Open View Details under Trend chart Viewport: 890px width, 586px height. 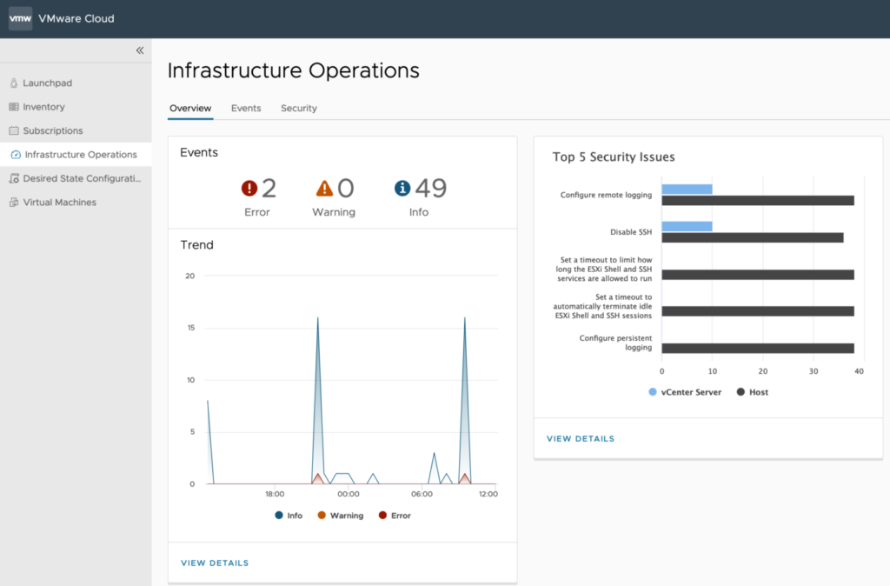(215, 563)
